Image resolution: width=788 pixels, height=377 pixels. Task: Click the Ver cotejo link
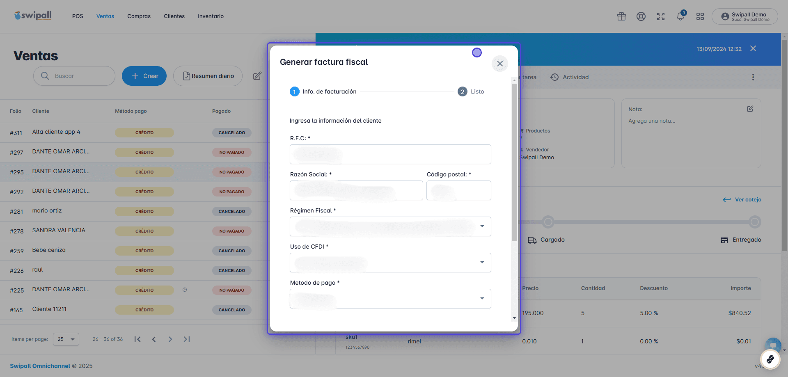742,200
